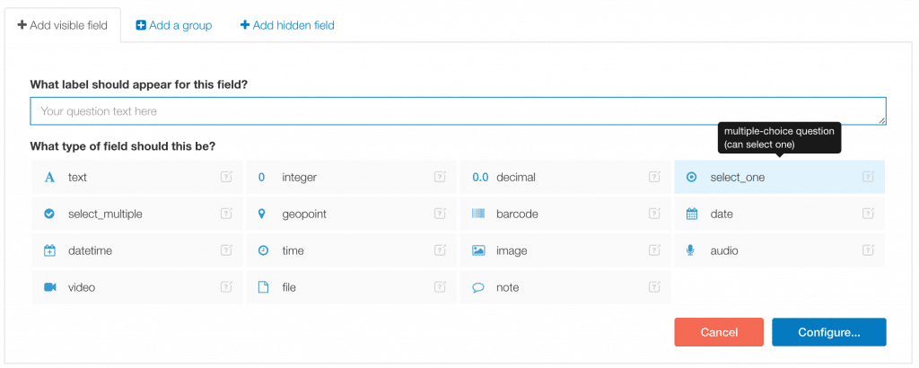919x368 pixels.
Task: Choose the decimal field type
Action: click(x=565, y=177)
